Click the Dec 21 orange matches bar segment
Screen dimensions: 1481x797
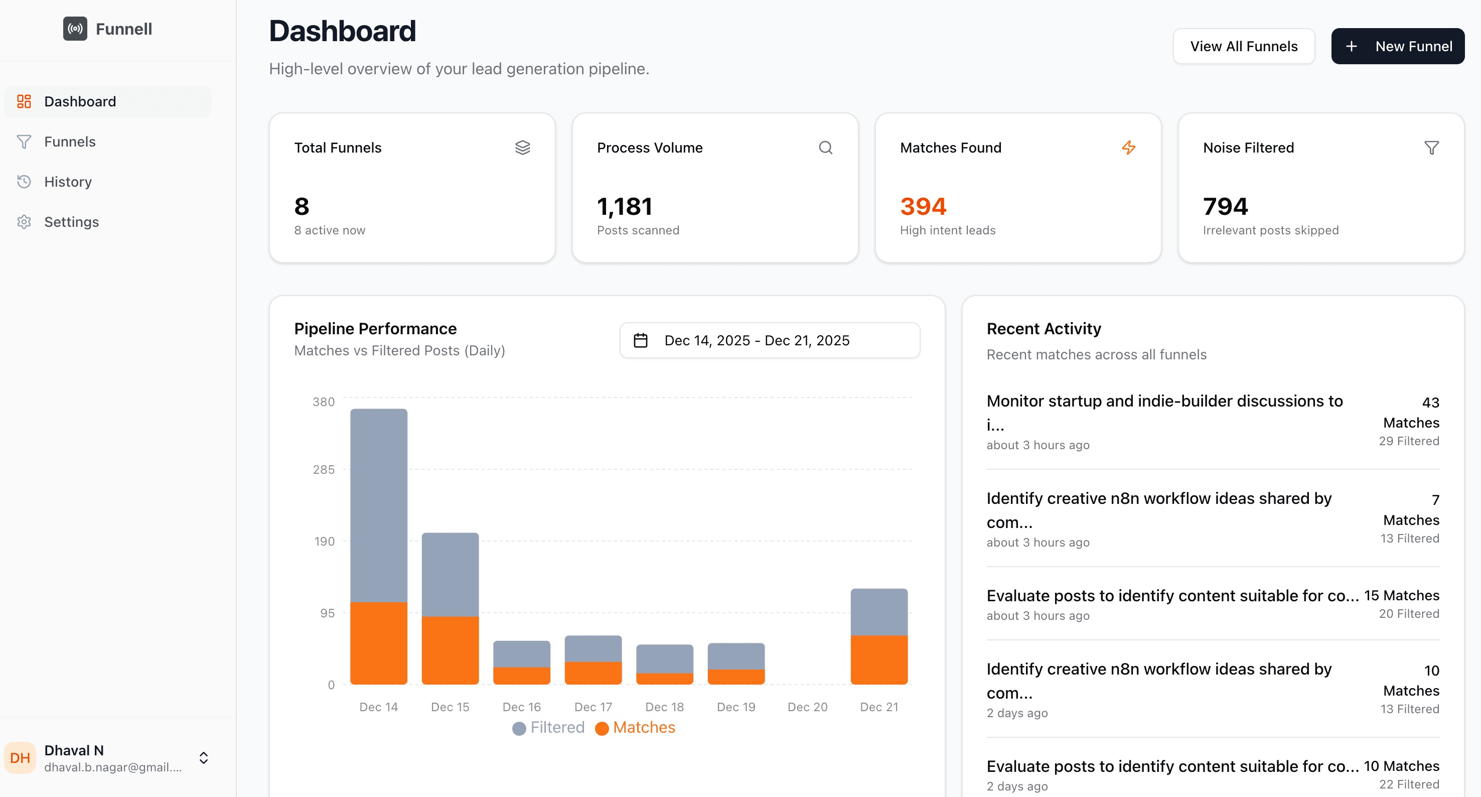pos(879,660)
